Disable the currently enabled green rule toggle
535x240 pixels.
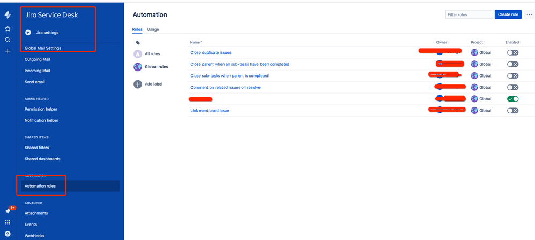pos(512,99)
